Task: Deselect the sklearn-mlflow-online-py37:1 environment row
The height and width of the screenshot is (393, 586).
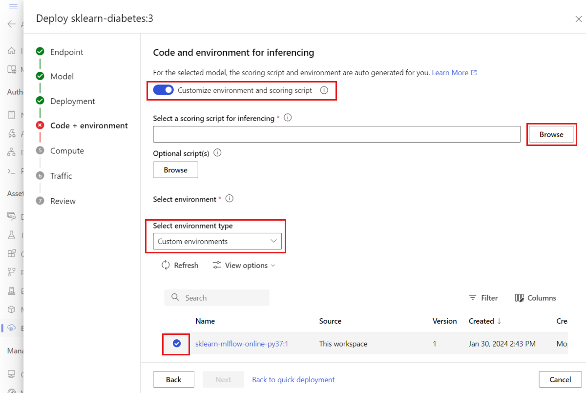Action: point(177,344)
